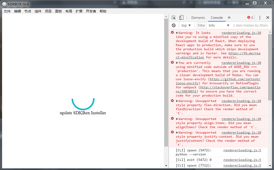Click the console scrollbar down arrow
274x170 pixels.
point(270,166)
